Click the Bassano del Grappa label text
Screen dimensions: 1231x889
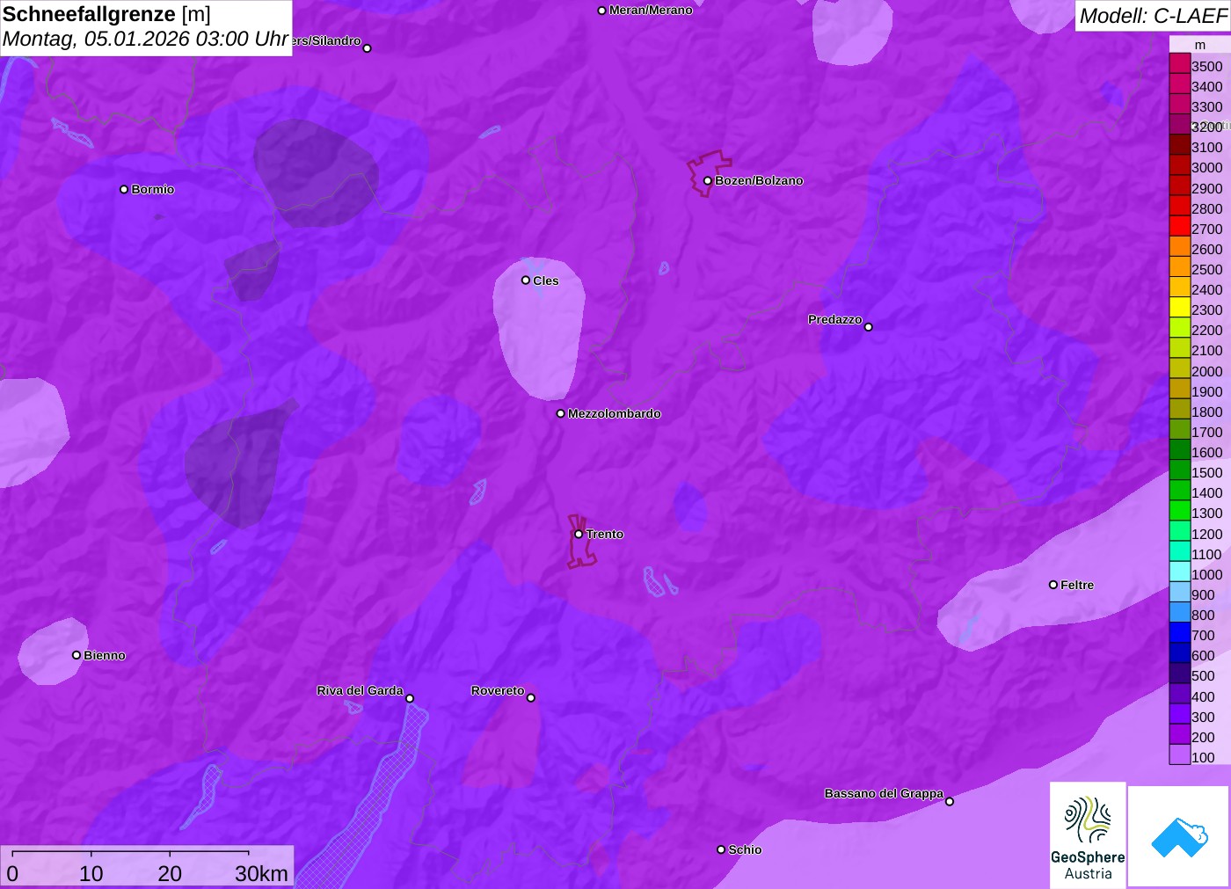[x=884, y=793]
